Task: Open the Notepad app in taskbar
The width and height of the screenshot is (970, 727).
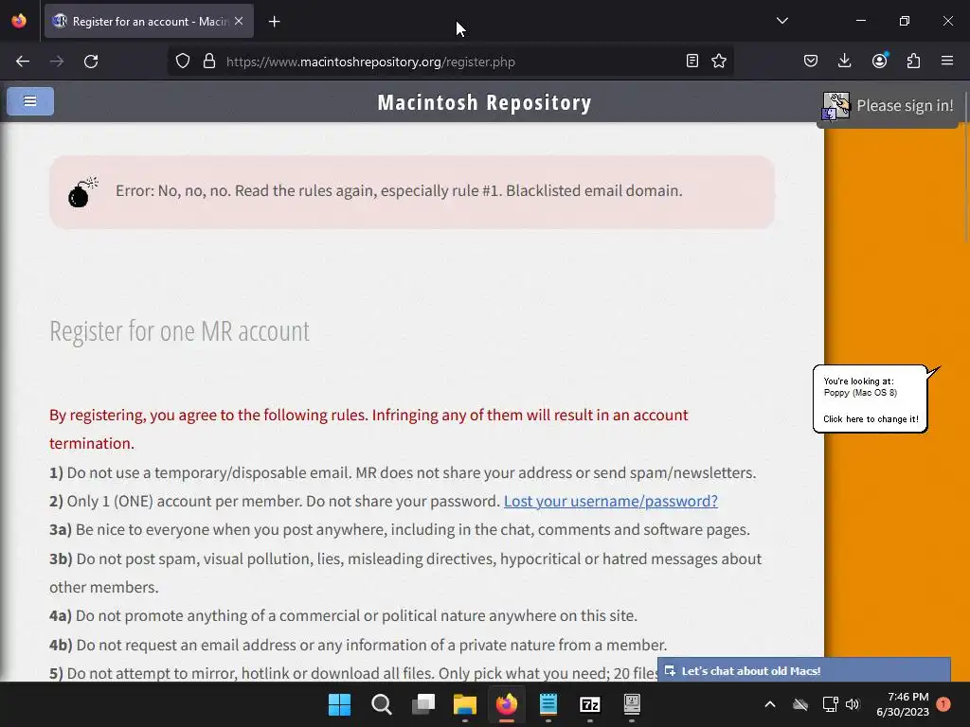Action: point(548,704)
